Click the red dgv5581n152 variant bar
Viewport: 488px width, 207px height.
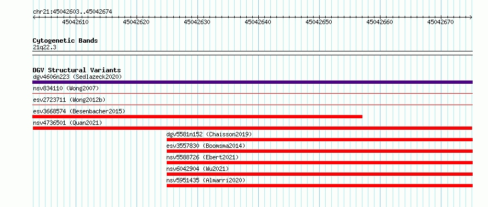coord(319,140)
